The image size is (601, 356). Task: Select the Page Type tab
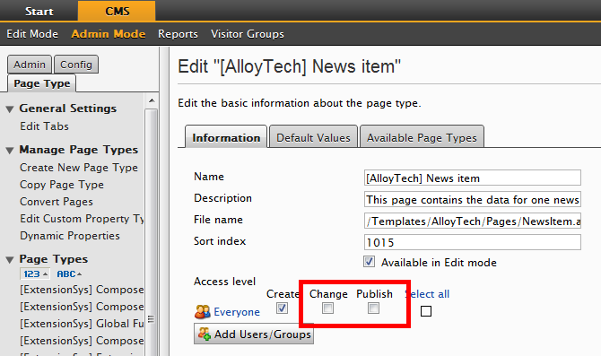point(42,83)
